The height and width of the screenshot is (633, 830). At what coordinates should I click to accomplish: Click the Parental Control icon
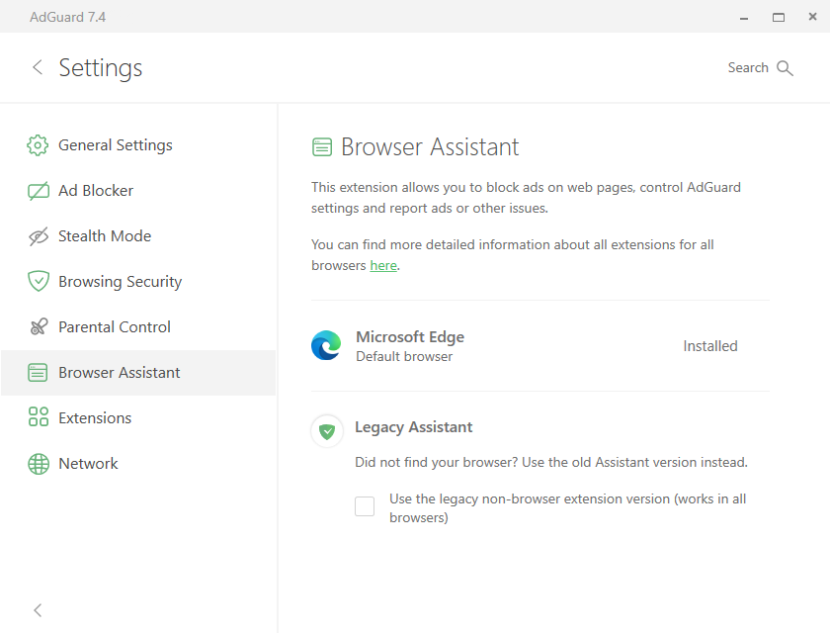38,327
